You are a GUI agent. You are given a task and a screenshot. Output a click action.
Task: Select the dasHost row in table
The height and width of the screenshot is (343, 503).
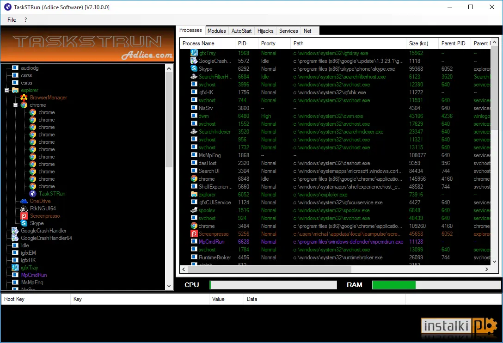(x=335, y=163)
